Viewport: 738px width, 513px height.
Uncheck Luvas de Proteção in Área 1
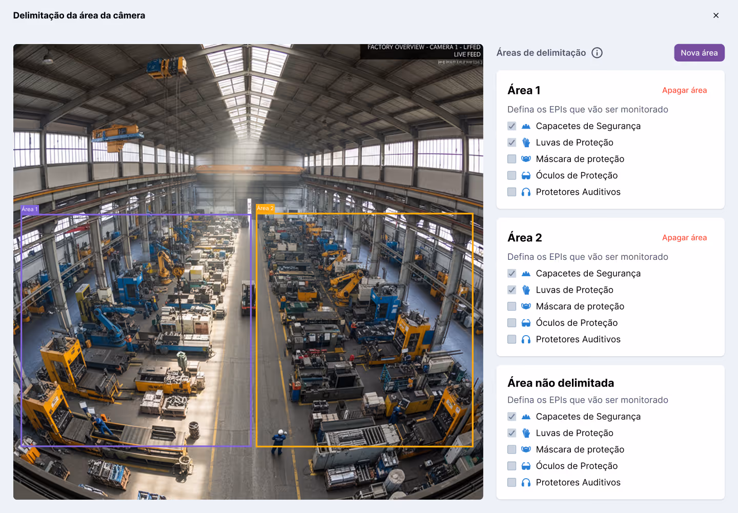coord(511,142)
